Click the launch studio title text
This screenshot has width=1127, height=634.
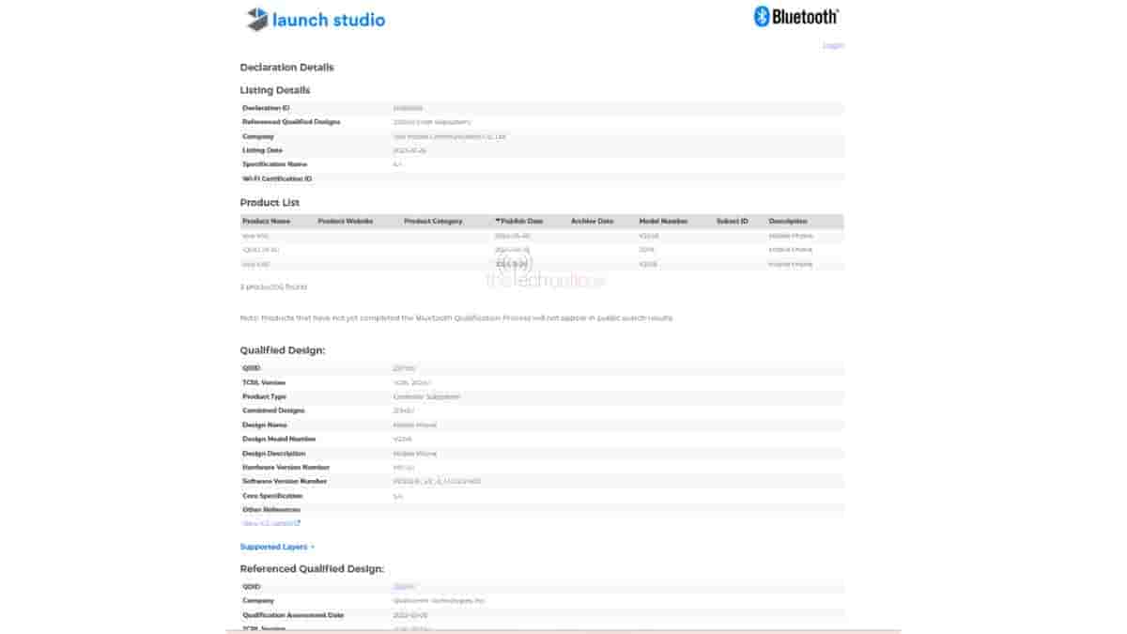click(x=329, y=20)
